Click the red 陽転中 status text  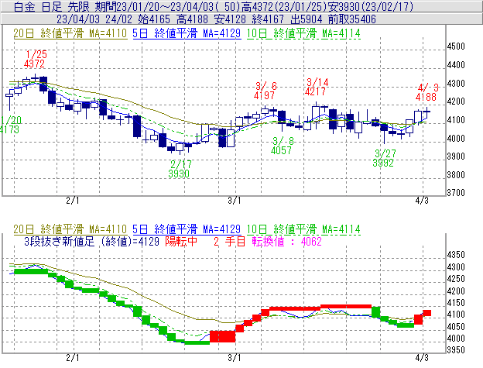point(181,241)
